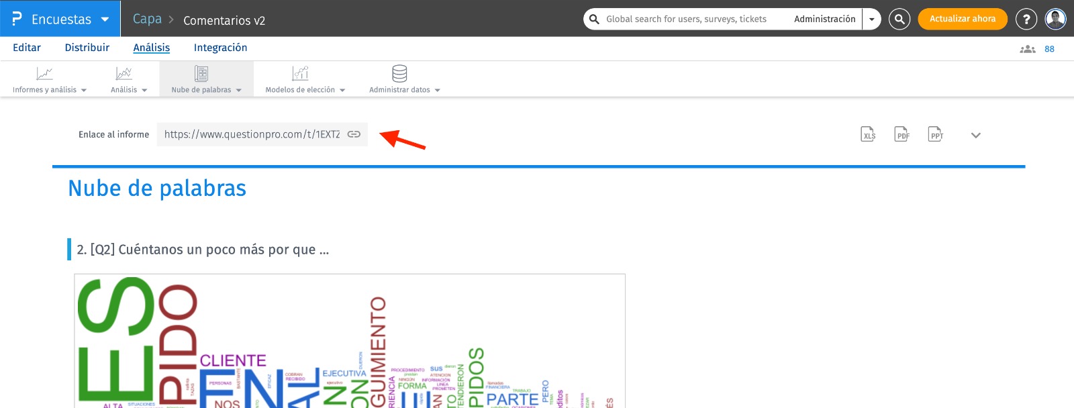Copy the report link using the chain icon
Screen dimensions: 1074x408
click(354, 134)
